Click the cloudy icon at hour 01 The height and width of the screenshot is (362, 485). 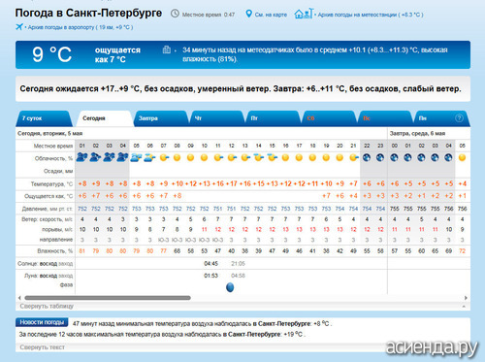(x=81, y=157)
